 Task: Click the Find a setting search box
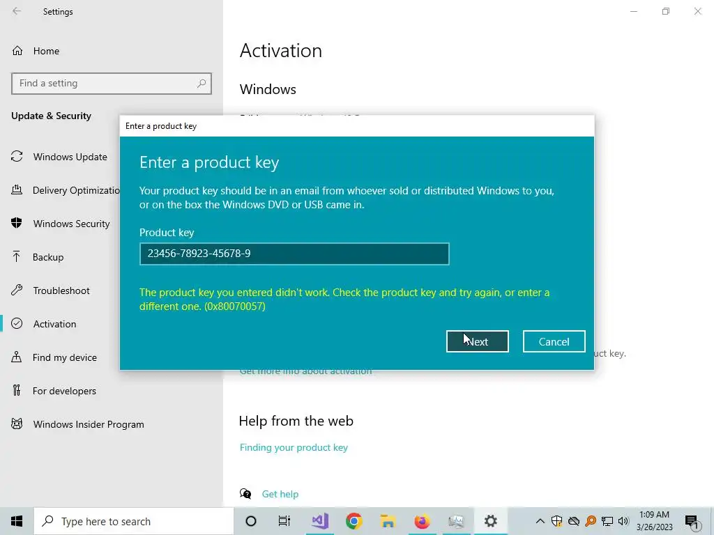[112, 84]
